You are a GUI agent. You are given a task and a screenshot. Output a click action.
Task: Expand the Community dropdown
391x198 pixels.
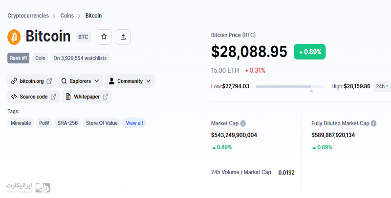(130, 81)
